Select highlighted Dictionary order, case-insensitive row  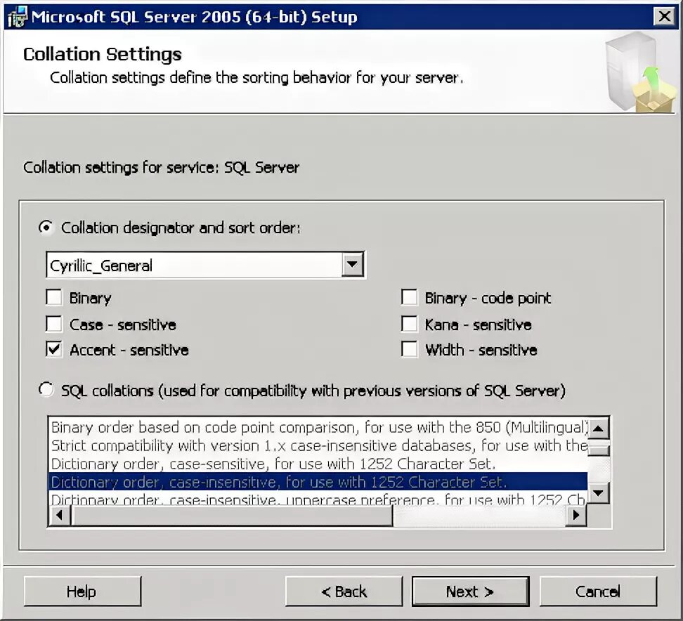point(318,482)
